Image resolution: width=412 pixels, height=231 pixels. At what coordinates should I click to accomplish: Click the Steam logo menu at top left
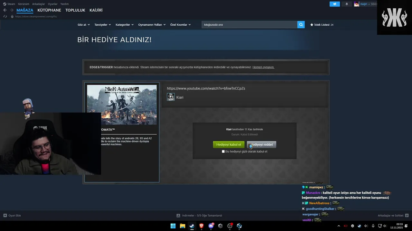click(9, 4)
